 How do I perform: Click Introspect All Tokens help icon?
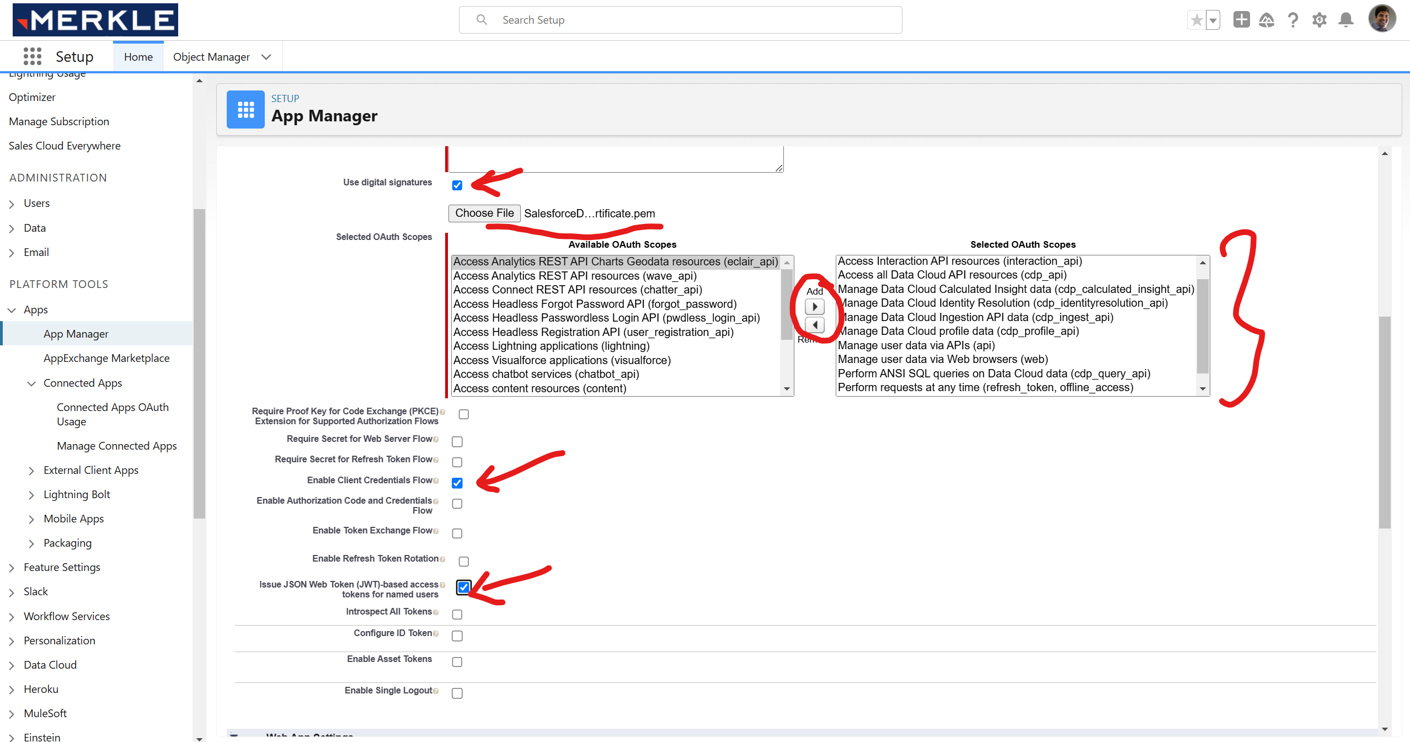pos(436,612)
